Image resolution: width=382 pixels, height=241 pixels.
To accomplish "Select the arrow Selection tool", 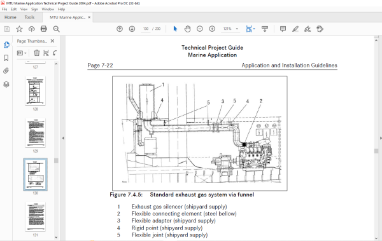I will tap(175, 29).
